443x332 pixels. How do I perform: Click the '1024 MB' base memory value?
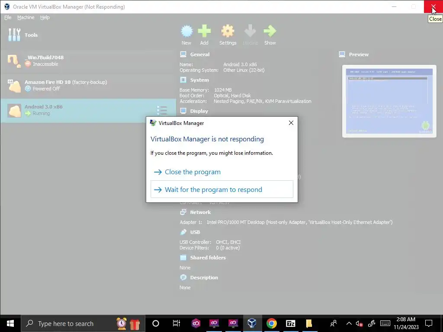pos(223,90)
